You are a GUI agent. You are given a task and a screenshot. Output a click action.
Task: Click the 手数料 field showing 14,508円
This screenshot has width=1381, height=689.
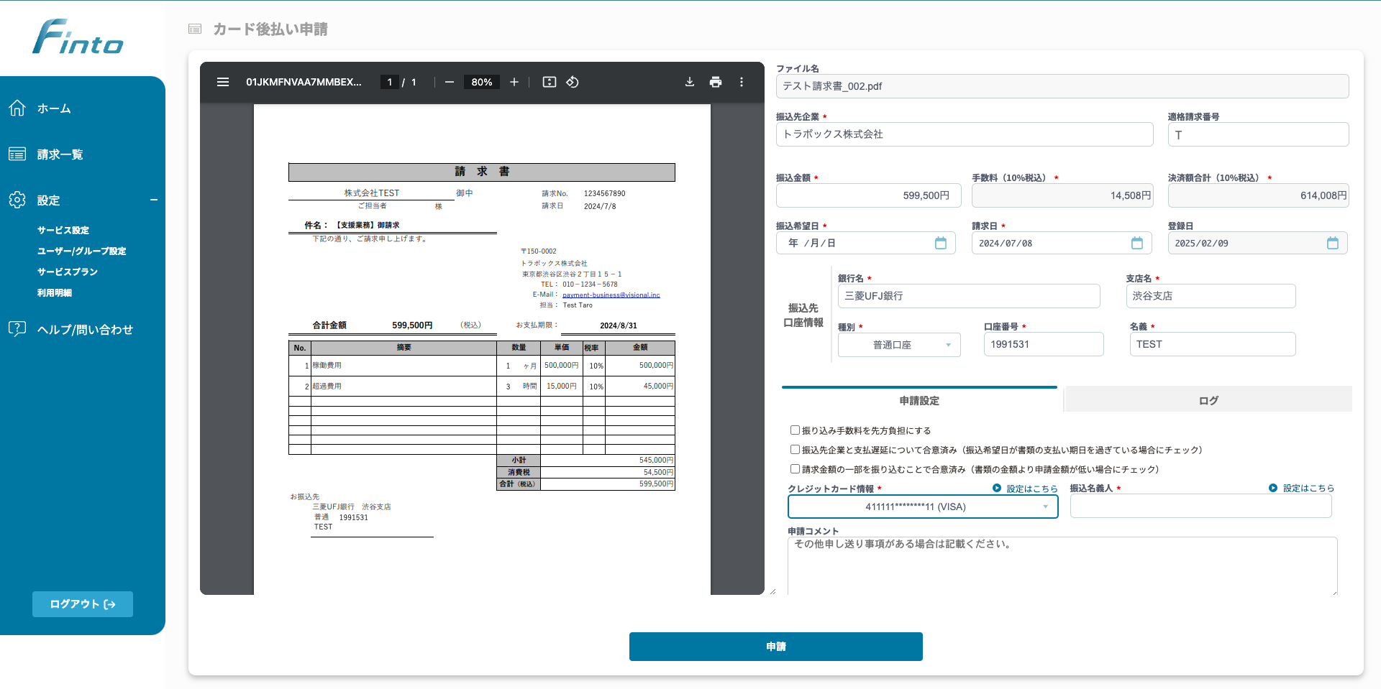(1062, 195)
